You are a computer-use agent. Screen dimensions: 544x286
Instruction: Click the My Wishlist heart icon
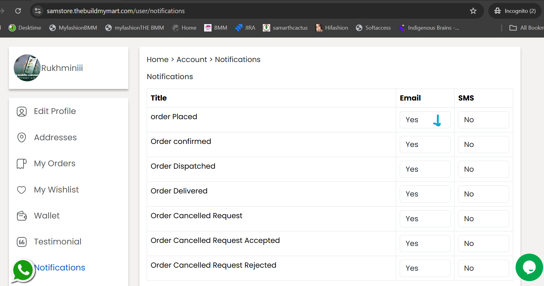21,190
